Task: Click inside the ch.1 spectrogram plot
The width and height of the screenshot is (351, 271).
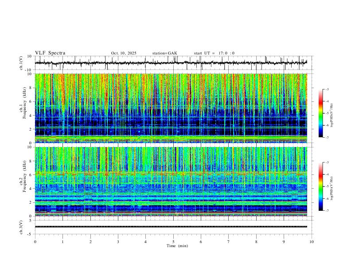Action: [171, 108]
